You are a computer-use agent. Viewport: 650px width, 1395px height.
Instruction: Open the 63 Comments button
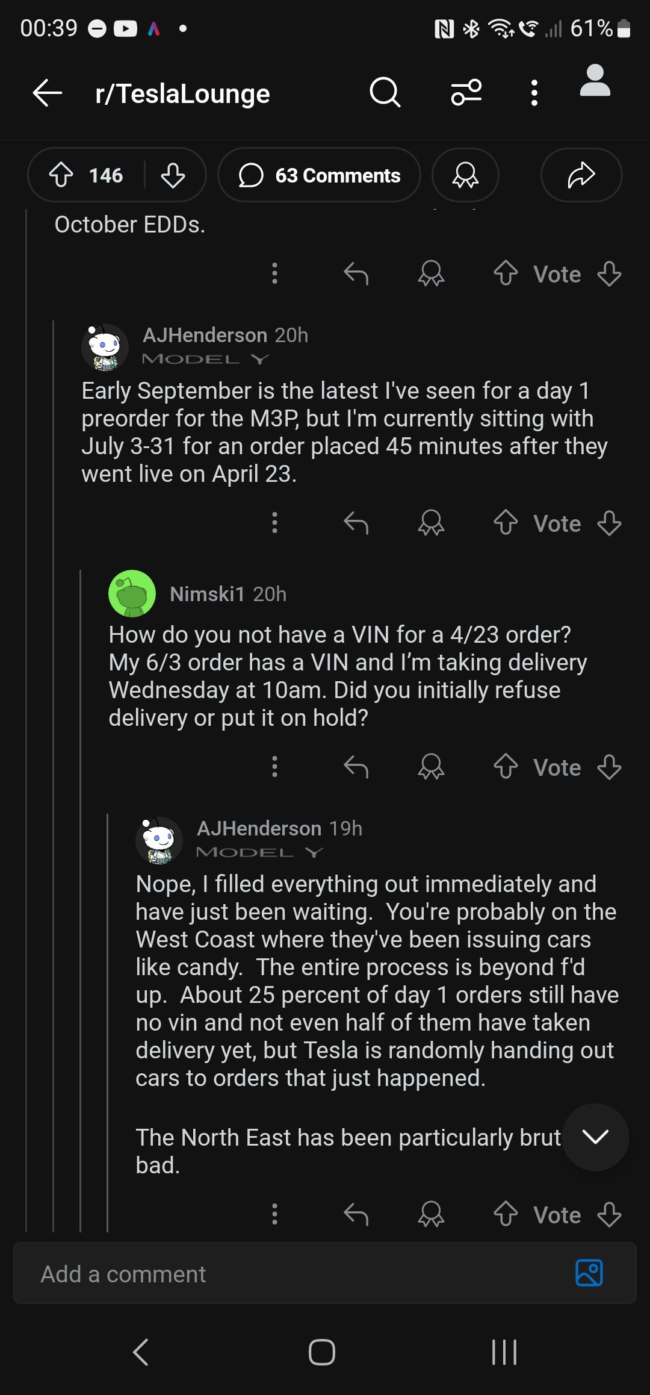[x=319, y=175]
